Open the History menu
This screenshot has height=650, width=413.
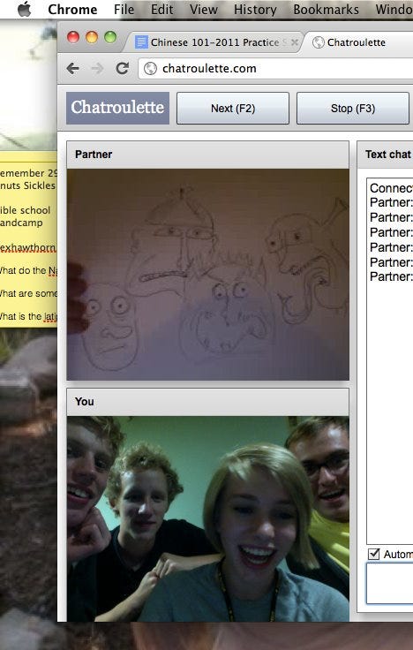coord(255,9)
